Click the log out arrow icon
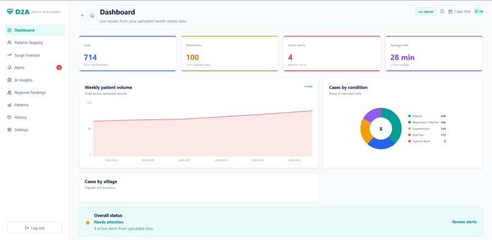Viewport: 492px width, 240px height. pos(27,228)
